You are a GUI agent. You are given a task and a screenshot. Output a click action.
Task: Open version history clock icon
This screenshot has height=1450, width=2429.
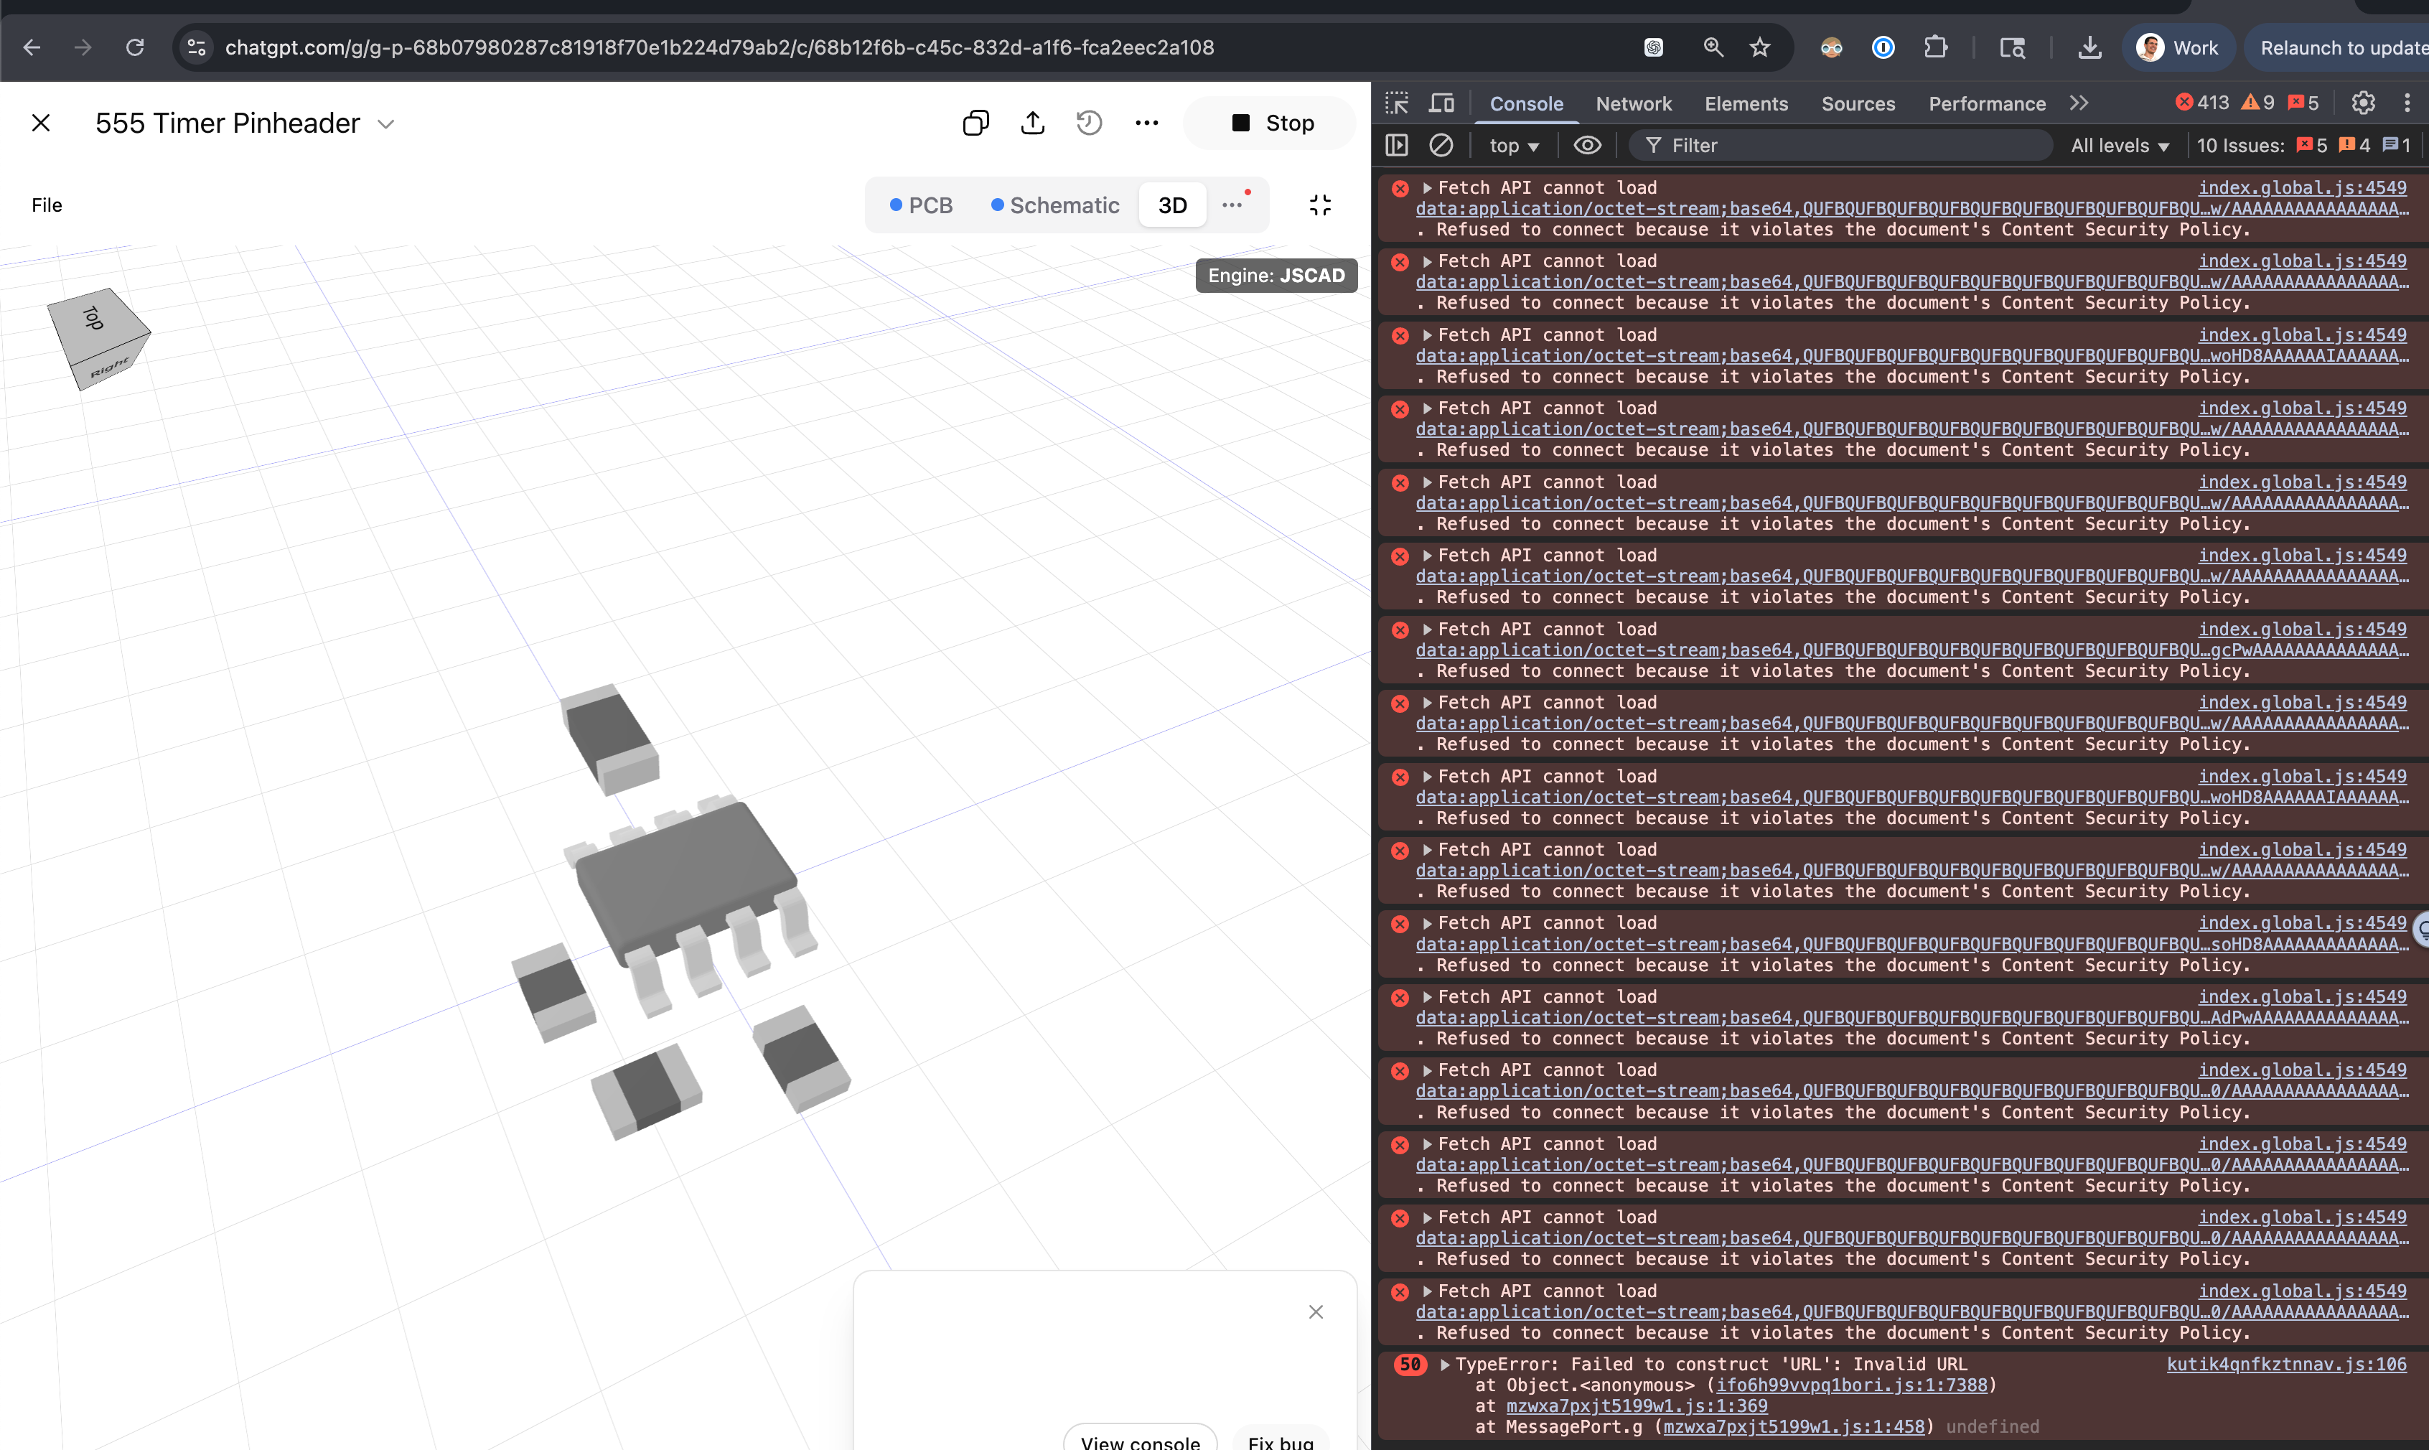(1088, 123)
